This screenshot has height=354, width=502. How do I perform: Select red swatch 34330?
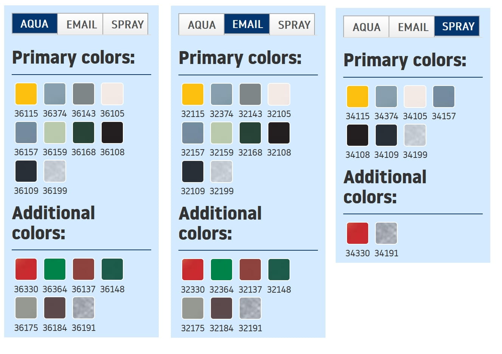click(x=358, y=233)
